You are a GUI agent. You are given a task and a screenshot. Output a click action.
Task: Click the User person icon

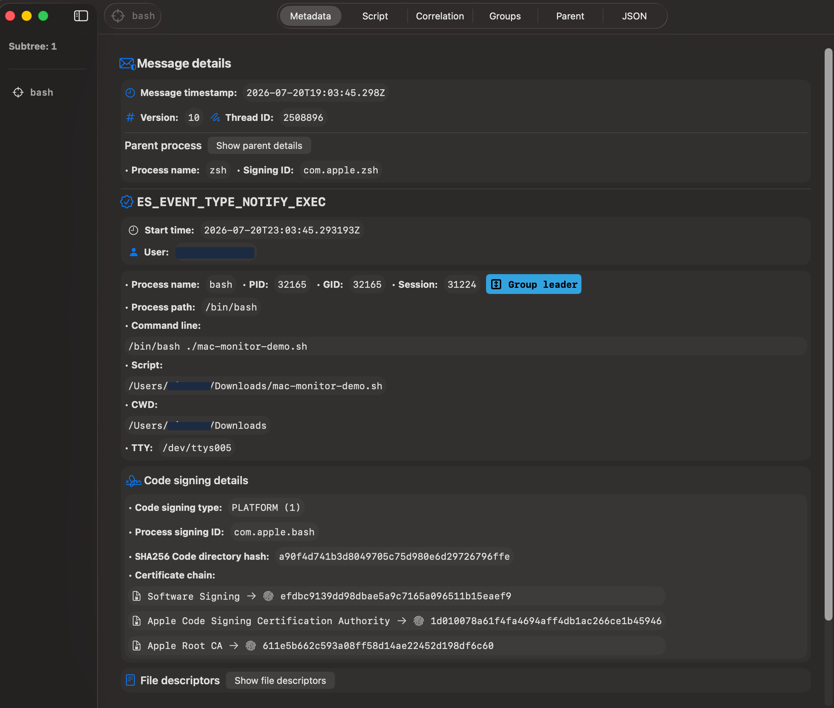click(133, 252)
